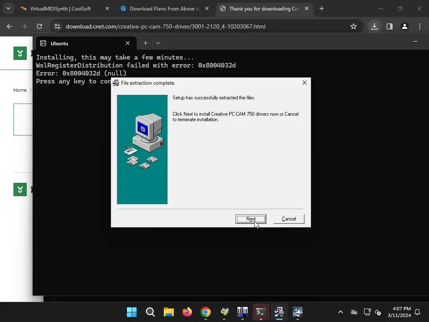This screenshot has height=322, width=429.
Task: Expand the terminal profile dropdown chevron
Action: point(158,43)
